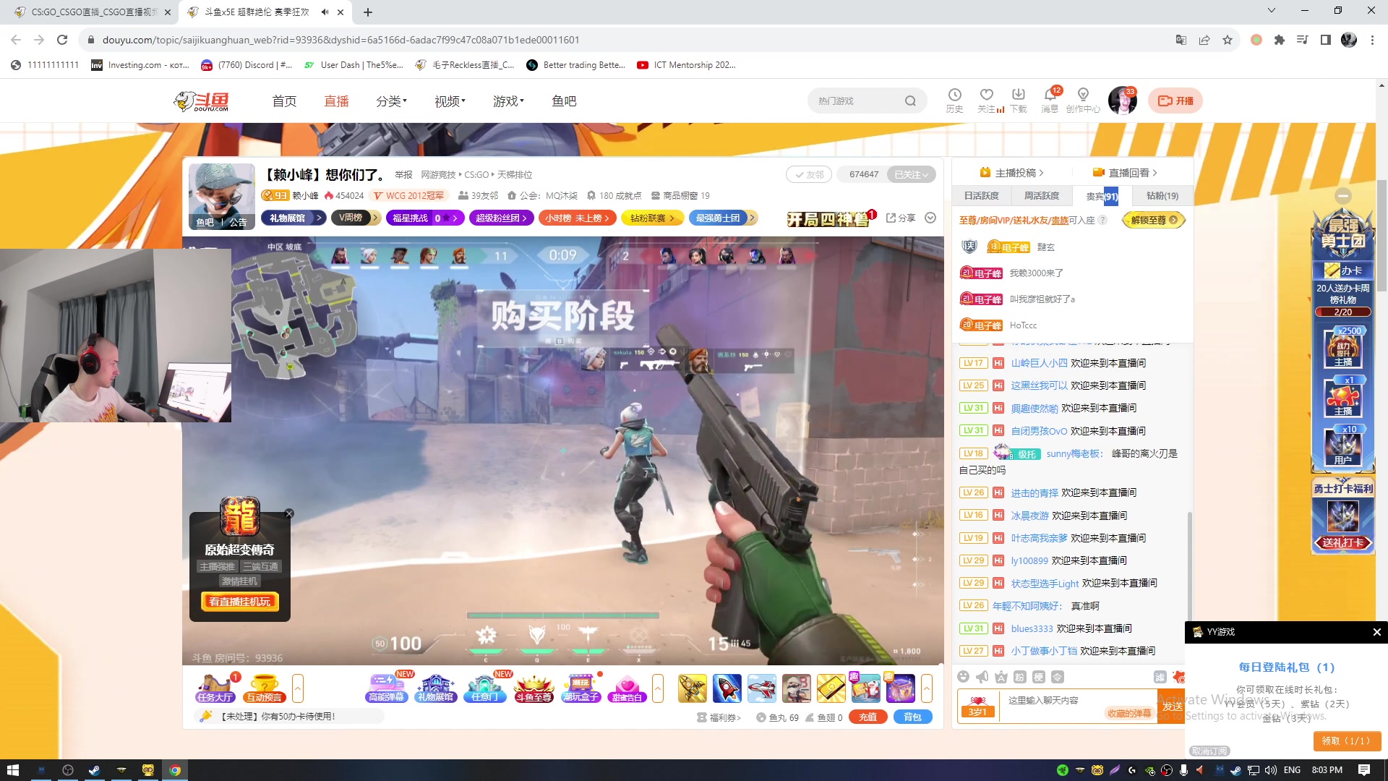Expand the circled down arrow next to 分享
1388x781 pixels.
coord(930,218)
